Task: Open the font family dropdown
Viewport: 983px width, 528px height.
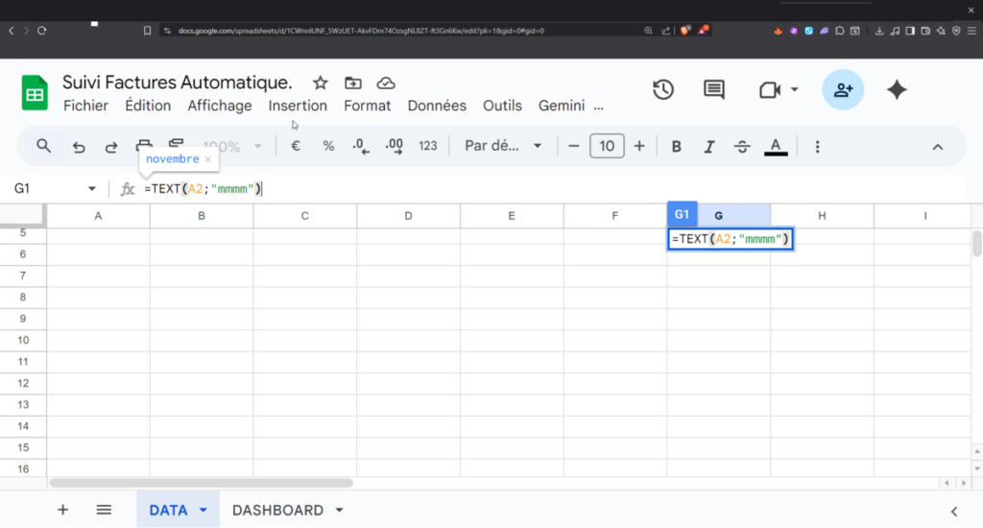Action: pos(503,146)
